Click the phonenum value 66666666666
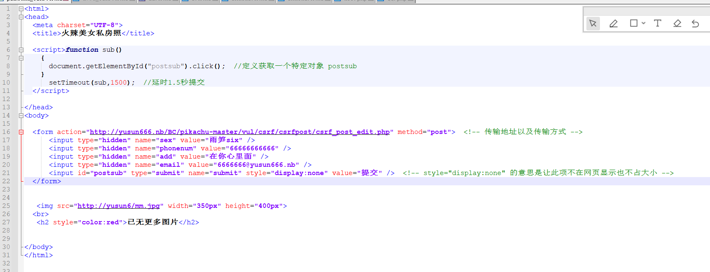 coord(252,148)
